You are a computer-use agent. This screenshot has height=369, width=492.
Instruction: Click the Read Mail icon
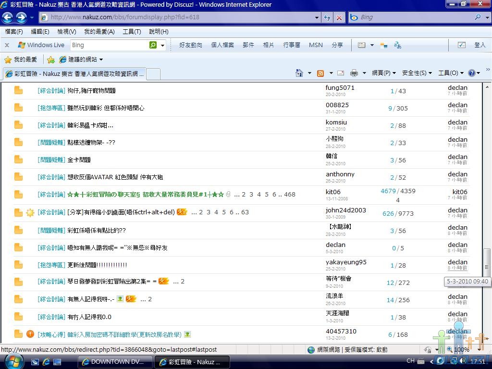click(341, 73)
